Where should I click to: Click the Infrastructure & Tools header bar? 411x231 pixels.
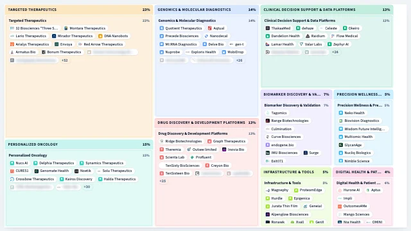point(295,172)
